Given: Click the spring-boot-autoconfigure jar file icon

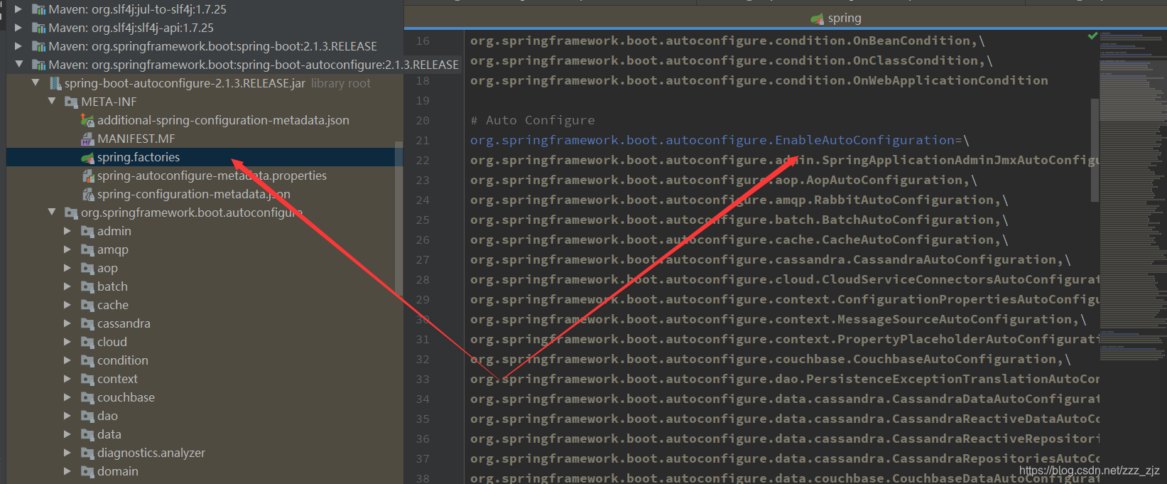Looking at the screenshot, I should [x=55, y=83].
